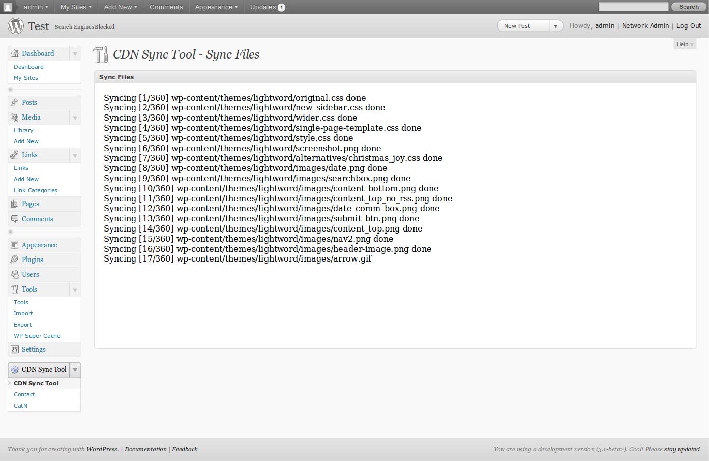
Task: Open the My Sites top menu
Action: [x=76, y=7]
